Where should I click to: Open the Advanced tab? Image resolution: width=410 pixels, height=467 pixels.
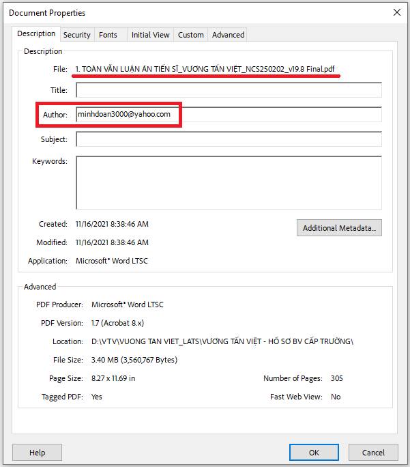click(x=228, y=35)
